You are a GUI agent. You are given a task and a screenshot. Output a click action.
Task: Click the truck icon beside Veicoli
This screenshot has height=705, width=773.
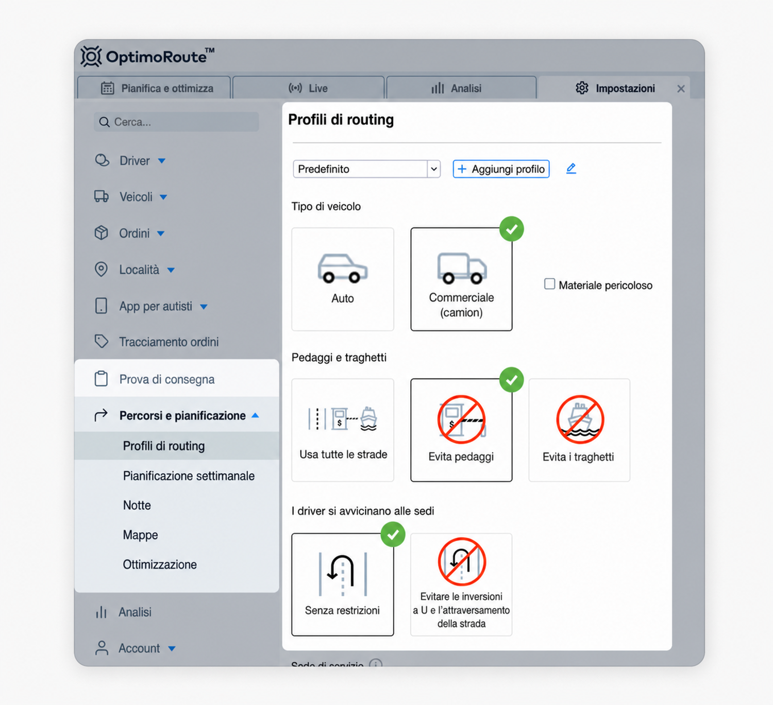pyautogui.click(x=102, y=196)
